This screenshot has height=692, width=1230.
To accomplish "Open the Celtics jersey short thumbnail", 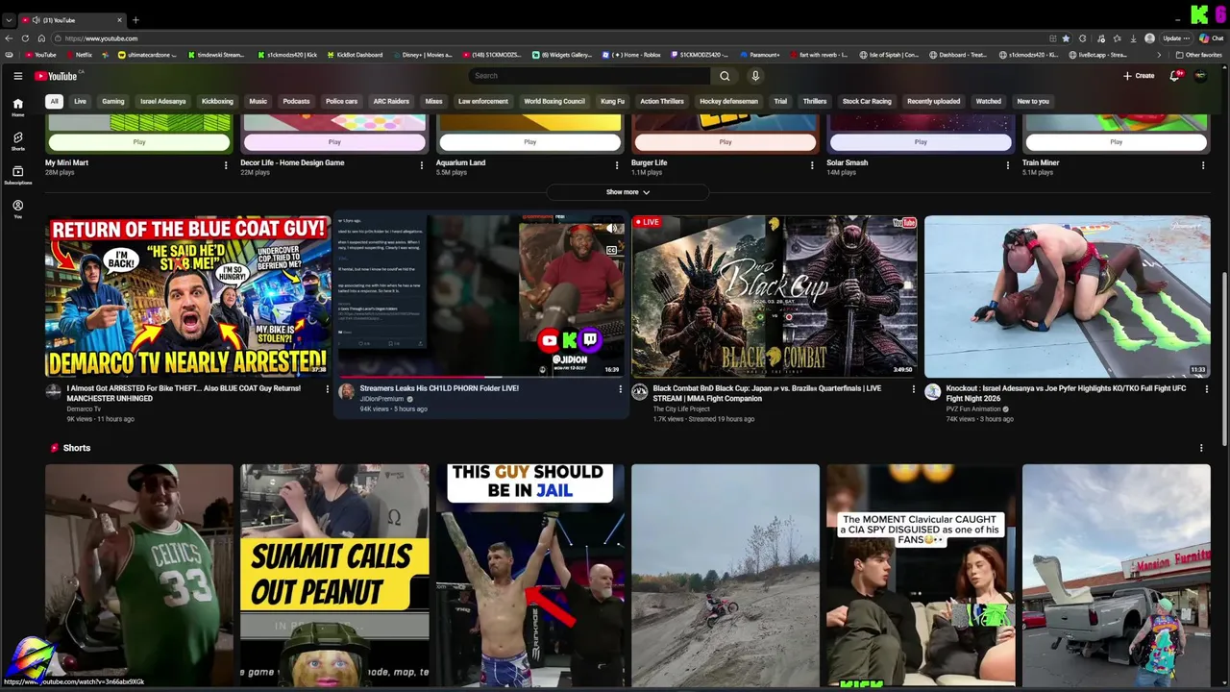I will coord(139,575).
